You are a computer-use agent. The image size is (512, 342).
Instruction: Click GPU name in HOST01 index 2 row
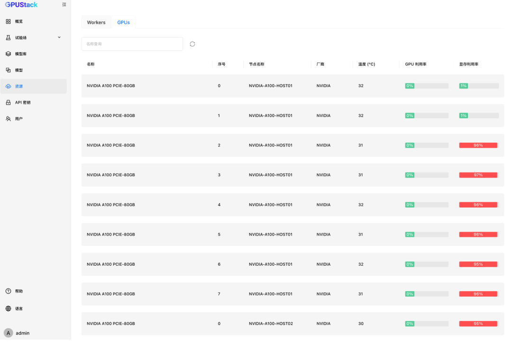coord(110,145)
